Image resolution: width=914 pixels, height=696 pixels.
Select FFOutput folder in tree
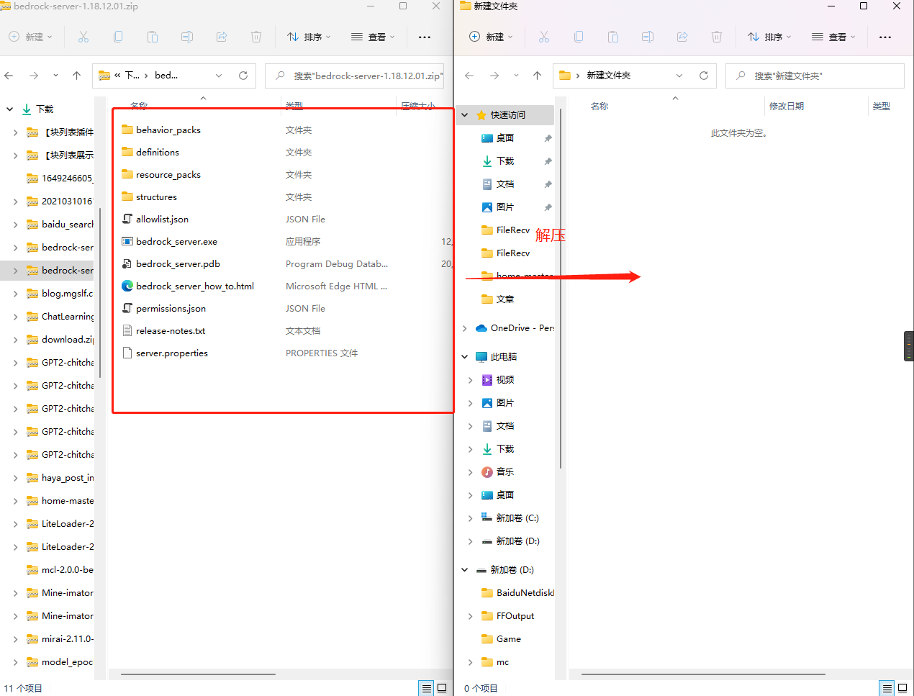pos(515,616)
